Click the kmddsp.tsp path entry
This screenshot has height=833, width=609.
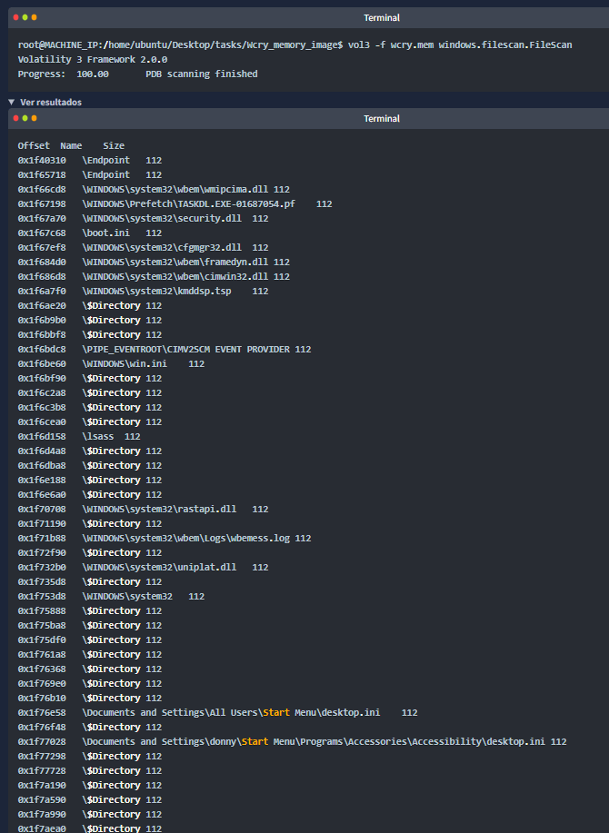[156, 291]
